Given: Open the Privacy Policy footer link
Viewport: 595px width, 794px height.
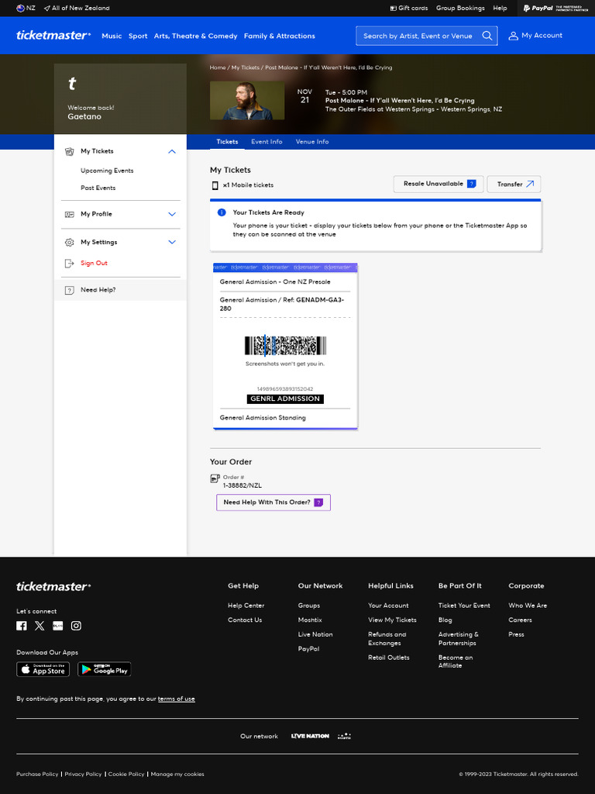Looking at the screenshot, I should pos(83,775).
